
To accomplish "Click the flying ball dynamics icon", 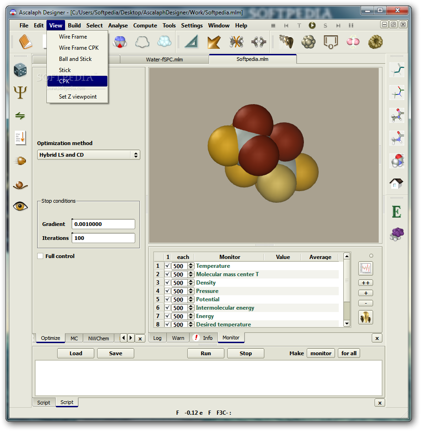I will pos(20,160).
